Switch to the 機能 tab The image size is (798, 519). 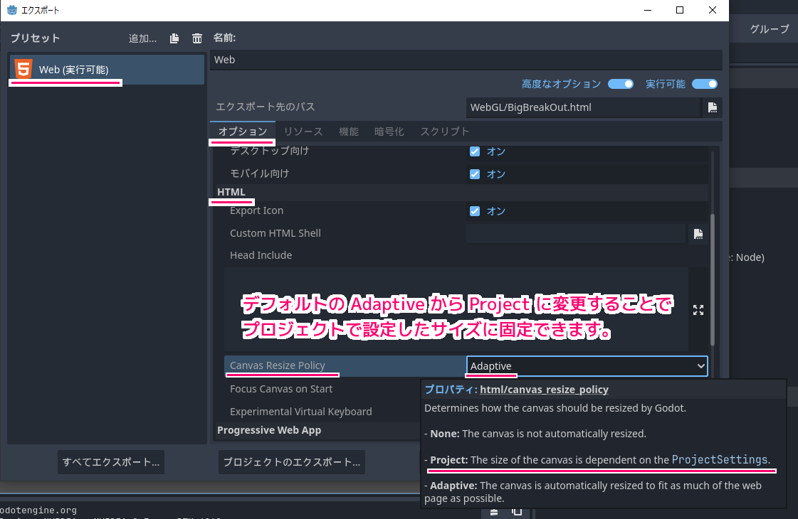349,132
